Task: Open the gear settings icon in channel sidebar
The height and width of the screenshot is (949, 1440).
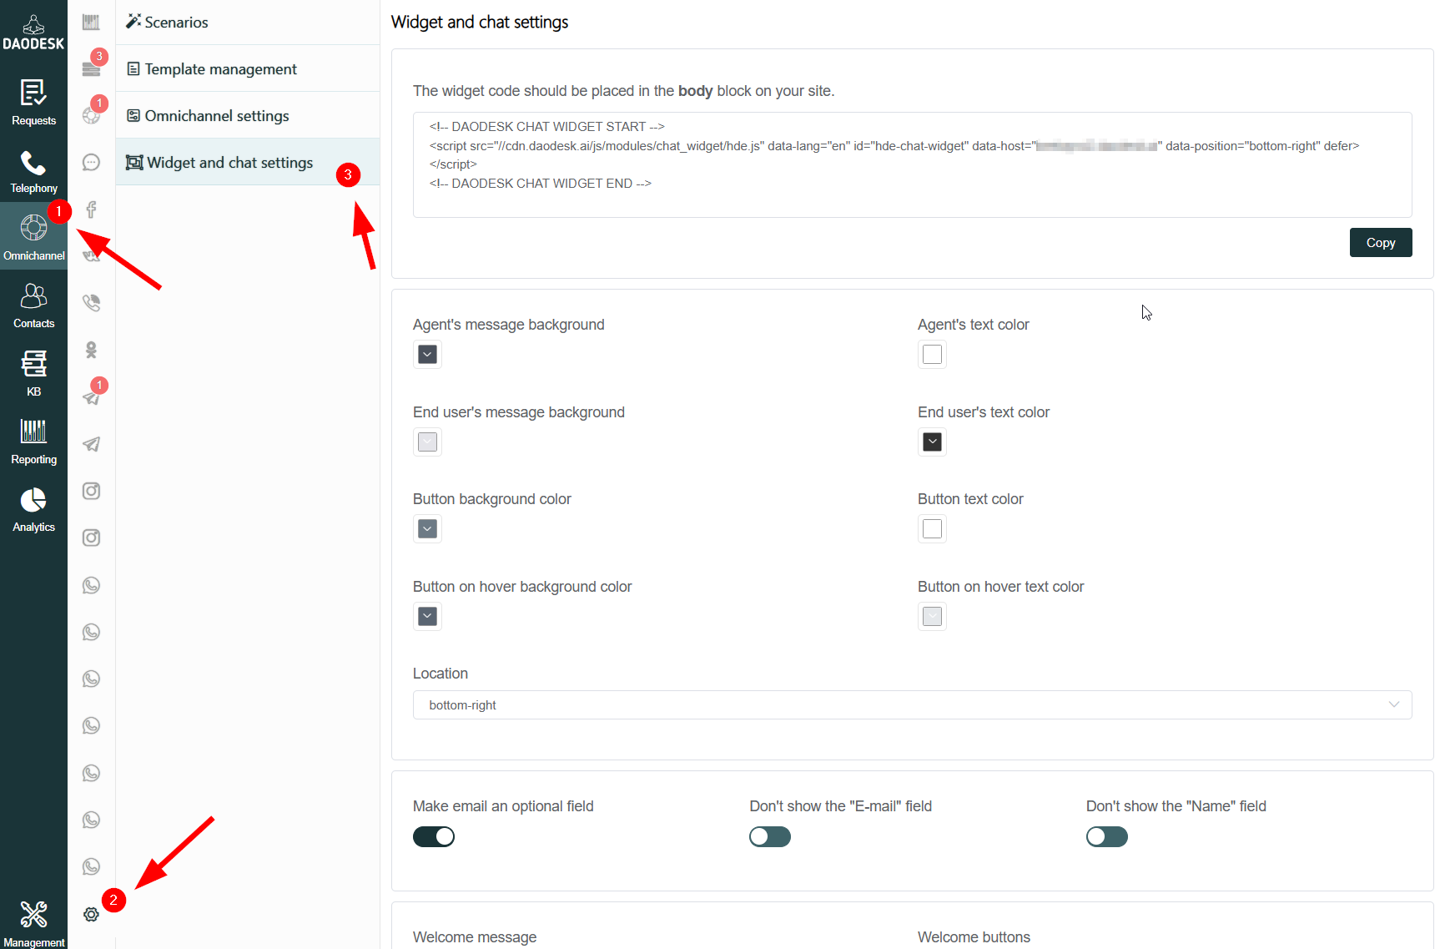Action: [x=91, y=914]
